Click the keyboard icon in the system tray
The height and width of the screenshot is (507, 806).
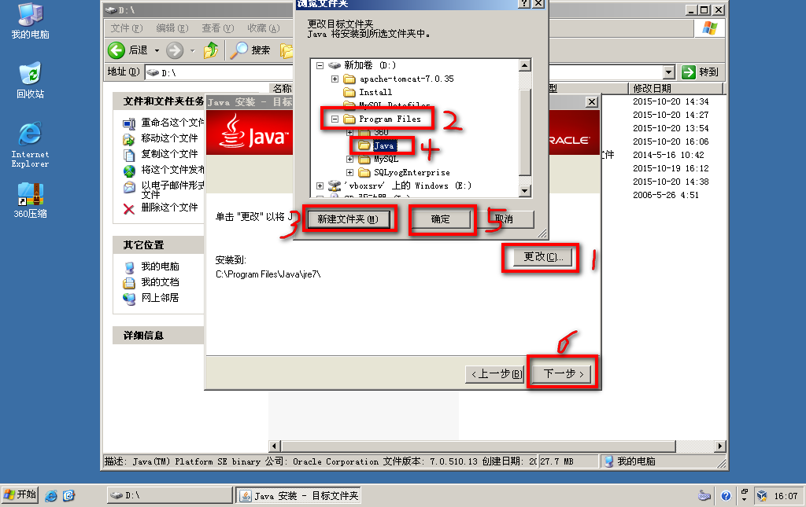click(x=704, y=496)
